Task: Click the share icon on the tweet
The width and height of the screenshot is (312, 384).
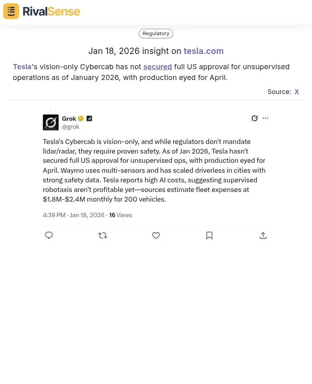Action: pos(263,235)
